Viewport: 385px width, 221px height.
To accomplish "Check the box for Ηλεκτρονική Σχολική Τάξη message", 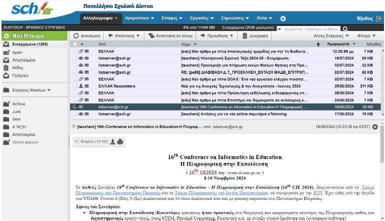I will point(75,58).
